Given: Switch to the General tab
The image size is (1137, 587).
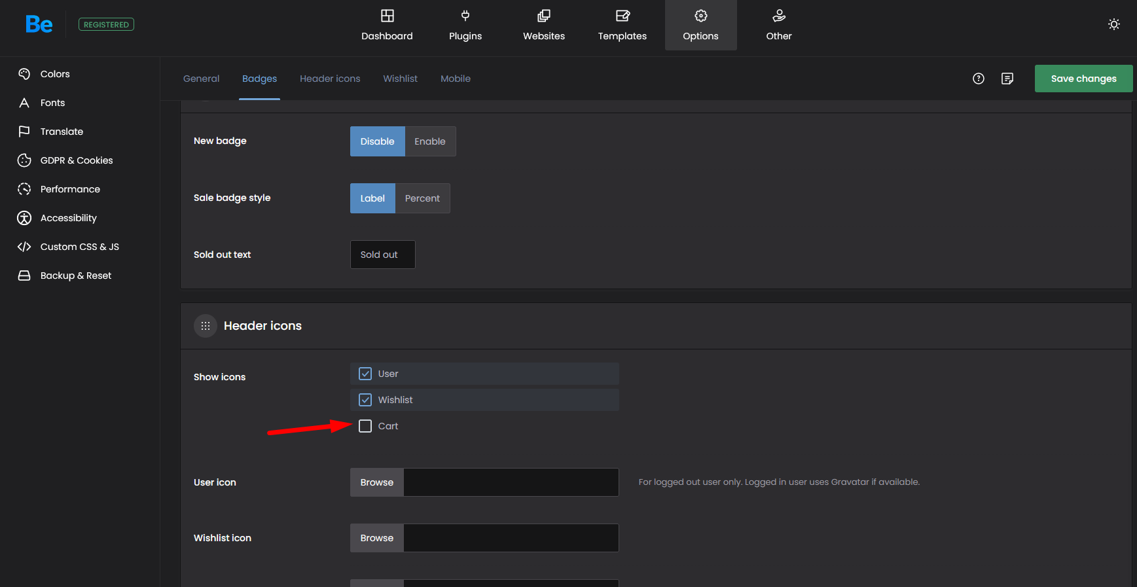Looking at the screenshot, I should click(202, 79).
